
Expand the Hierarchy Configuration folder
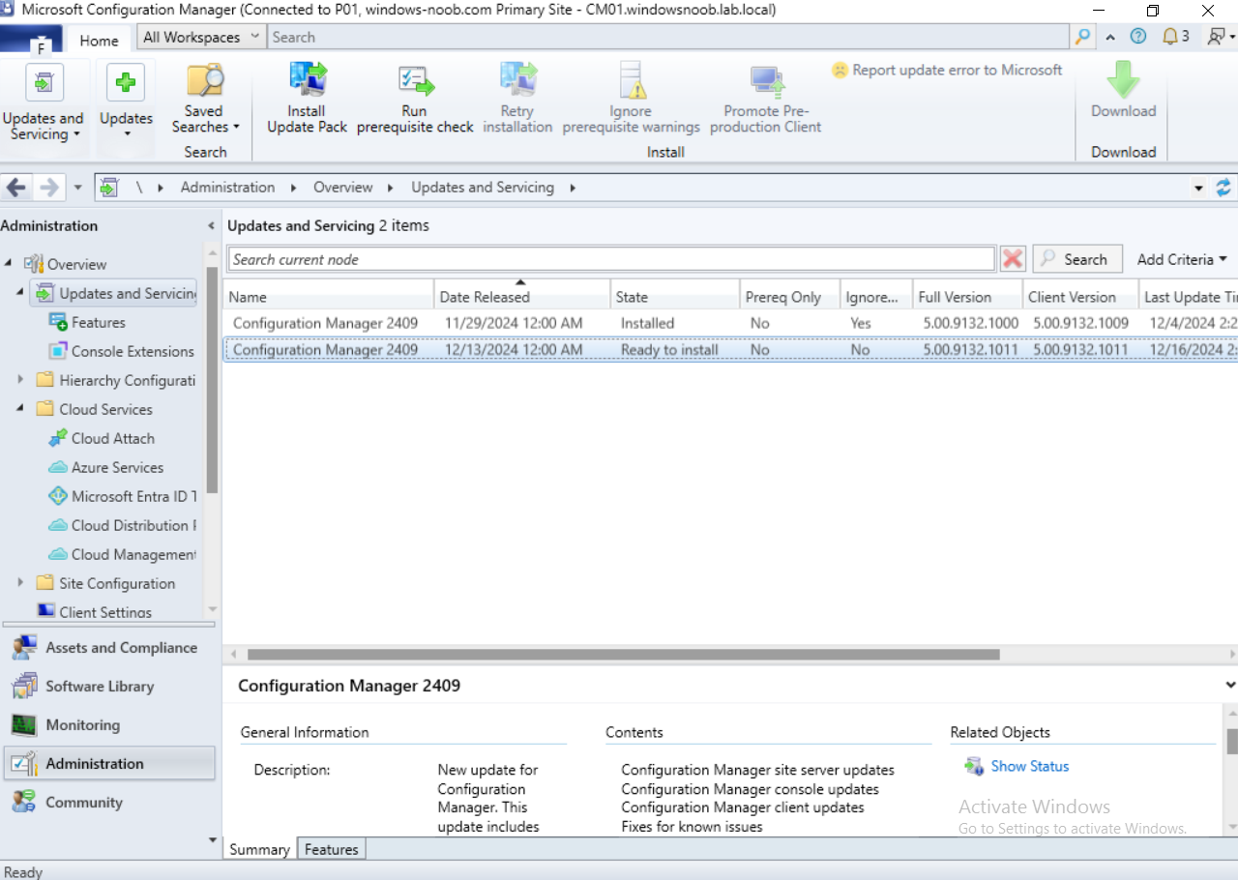(x=20, y=380)
